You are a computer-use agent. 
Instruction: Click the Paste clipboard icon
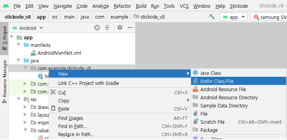[x=53, y=108]
